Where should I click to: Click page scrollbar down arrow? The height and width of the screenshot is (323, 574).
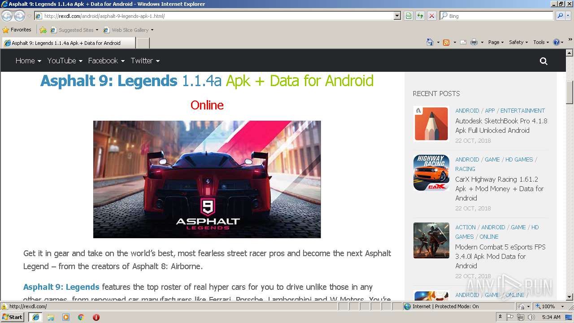tap(570, 297)
